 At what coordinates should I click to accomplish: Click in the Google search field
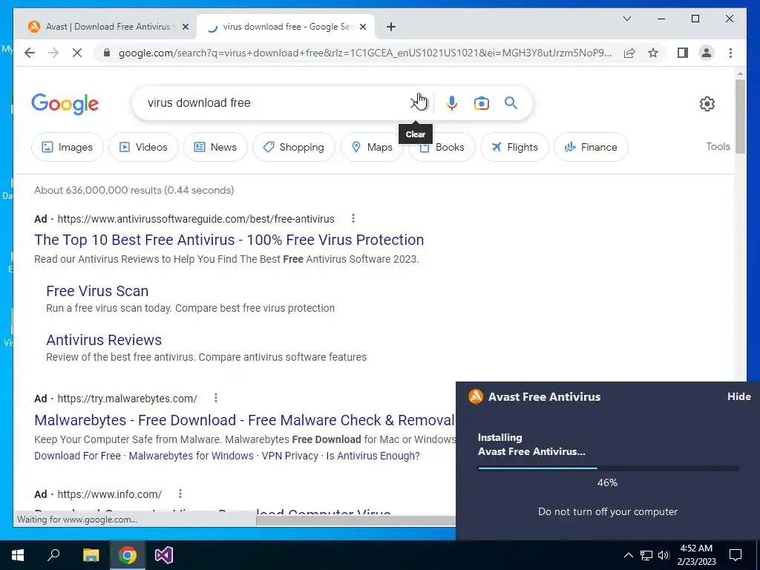click(276, 102)
